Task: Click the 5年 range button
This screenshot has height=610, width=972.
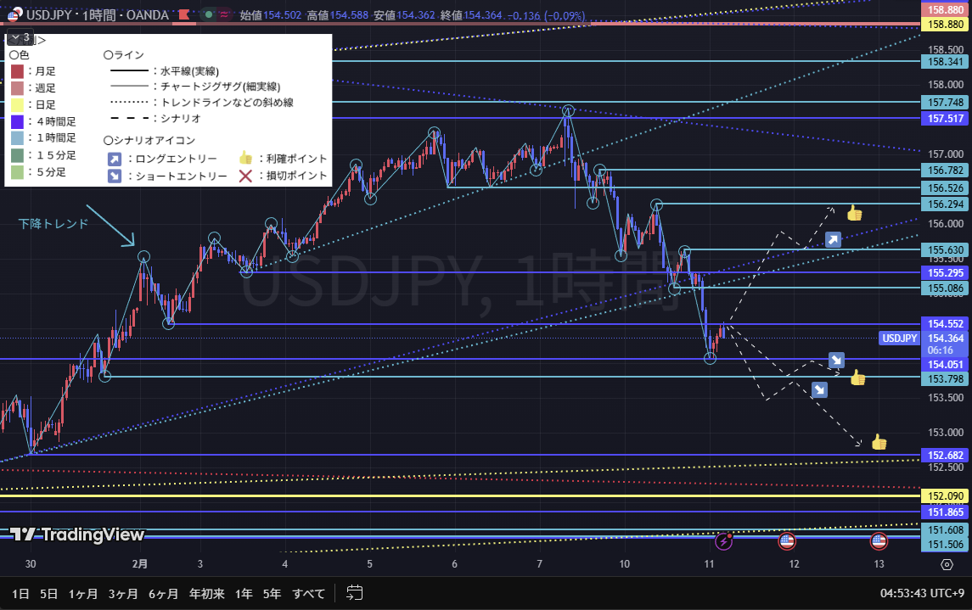Action: coord(272,593)
